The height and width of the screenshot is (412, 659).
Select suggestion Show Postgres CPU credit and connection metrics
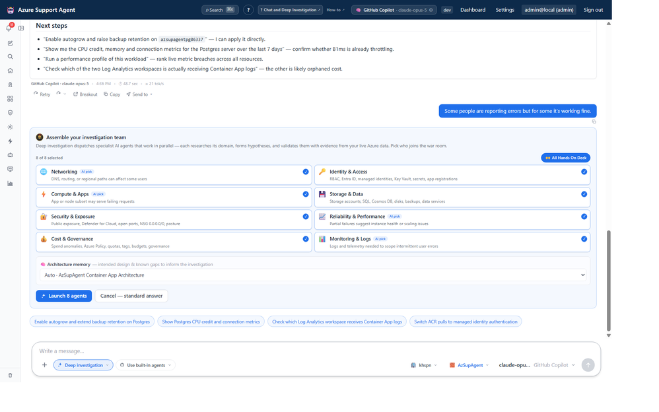(x=211, y=322)
